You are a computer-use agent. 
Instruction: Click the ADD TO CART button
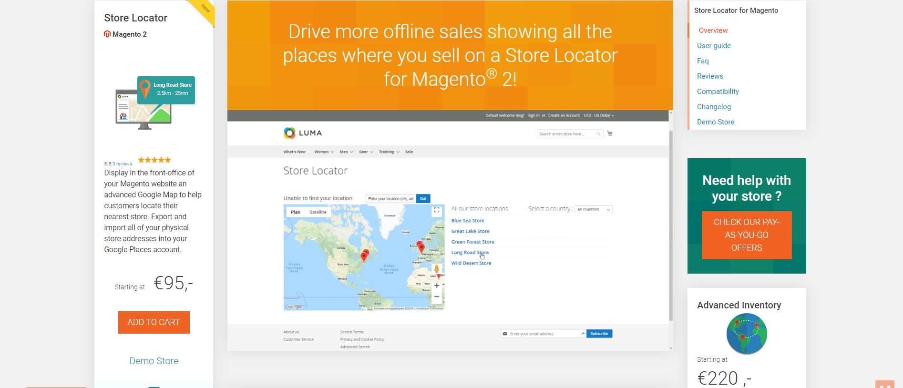coord(154,322)
